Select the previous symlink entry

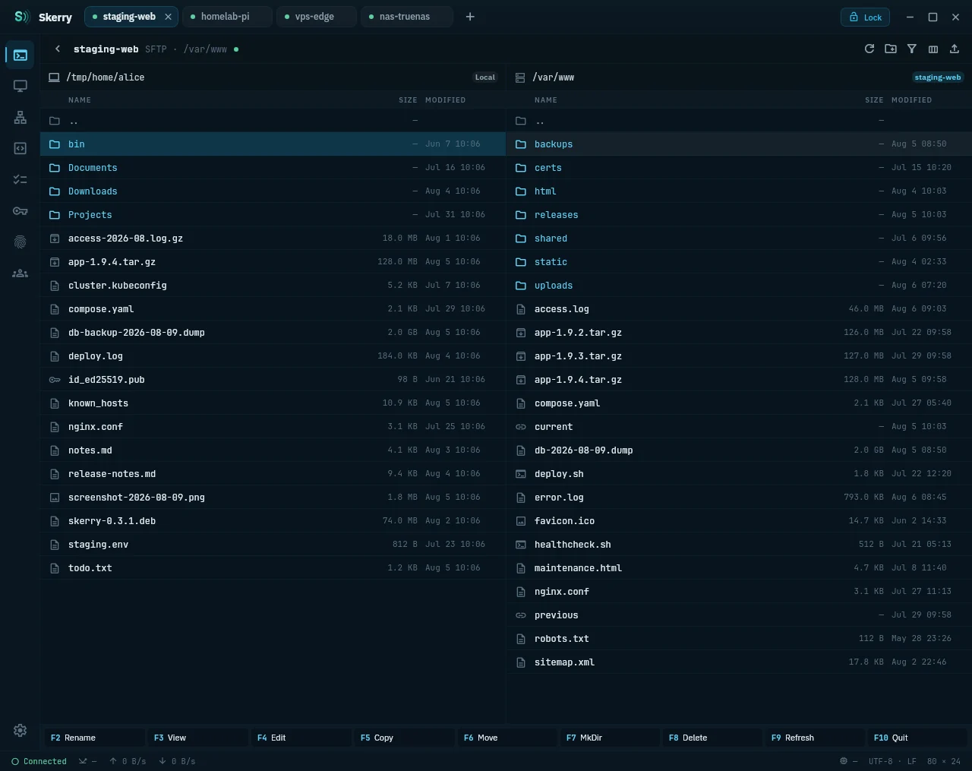(x=739, y=615)
